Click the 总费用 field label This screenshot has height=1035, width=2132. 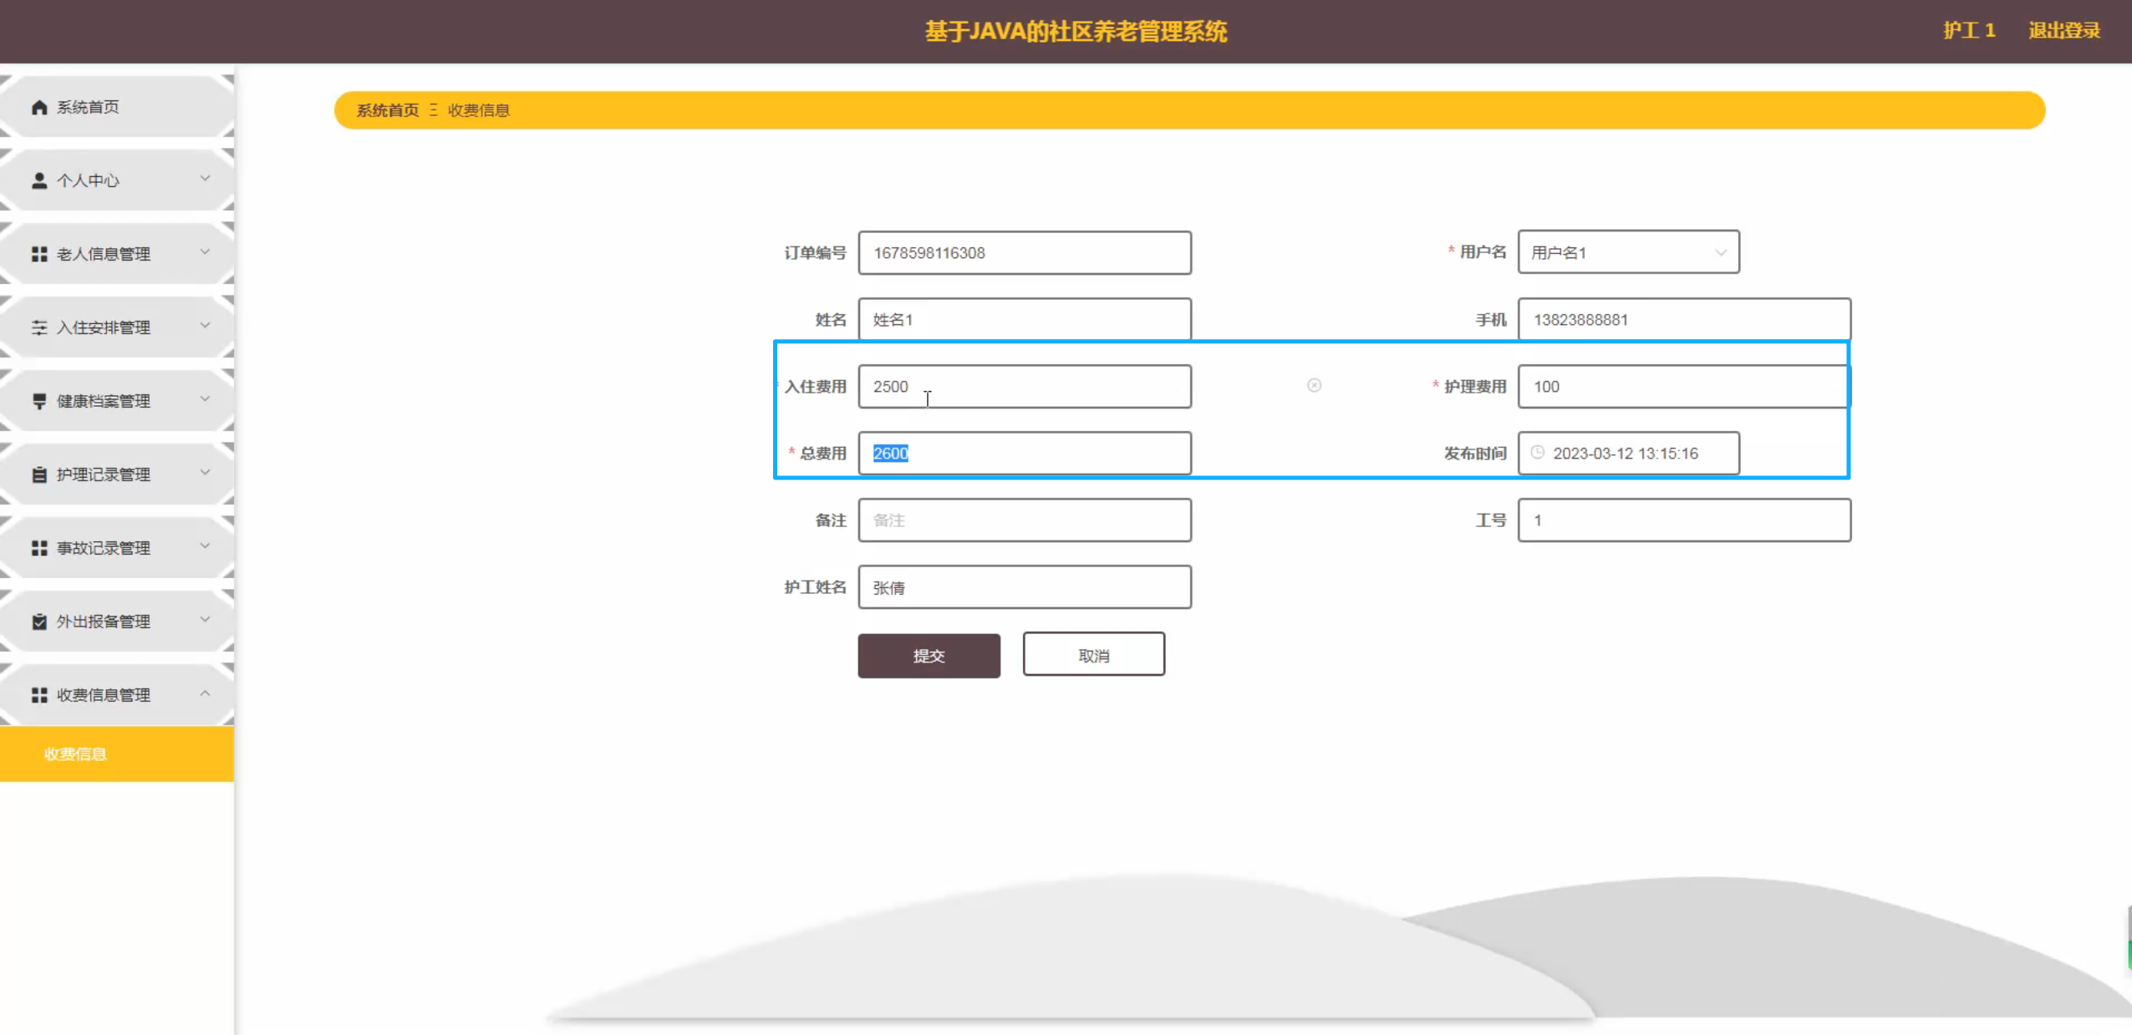[x=823, y=454]
